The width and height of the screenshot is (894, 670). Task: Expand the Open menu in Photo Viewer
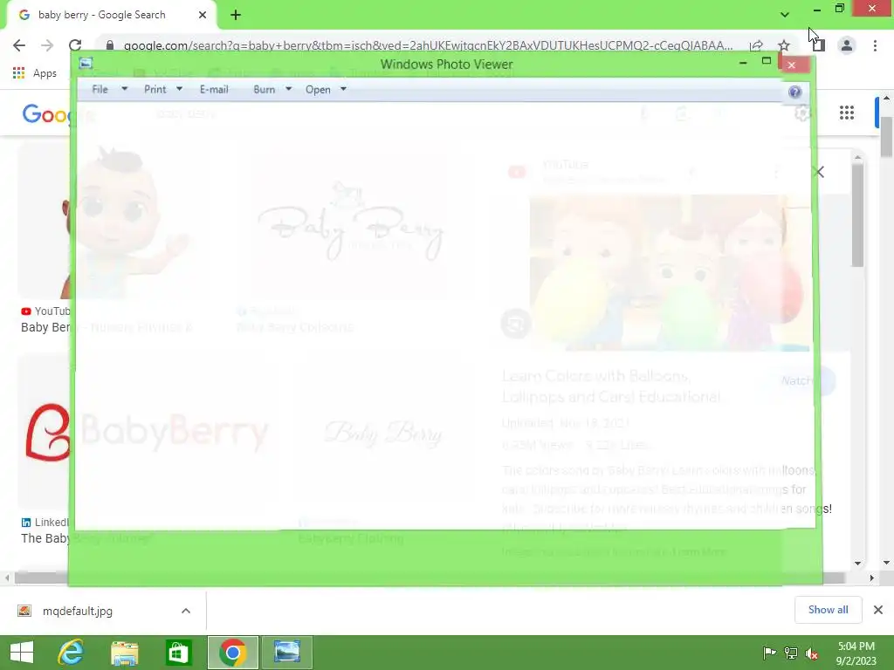click(318, 90)
